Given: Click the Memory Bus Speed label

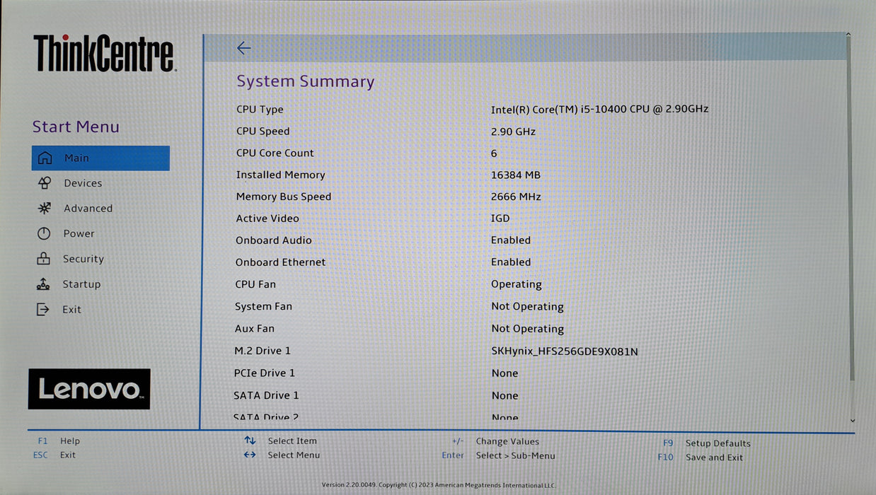Looking at the screenshot, I should pyautogui.click(x=284, y=197).
